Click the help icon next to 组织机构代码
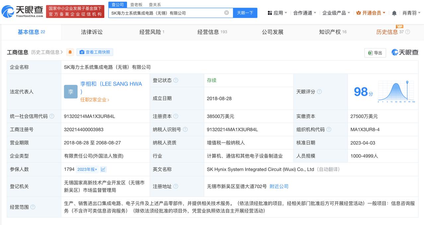424x225 pixels. (x=329, y=129)
